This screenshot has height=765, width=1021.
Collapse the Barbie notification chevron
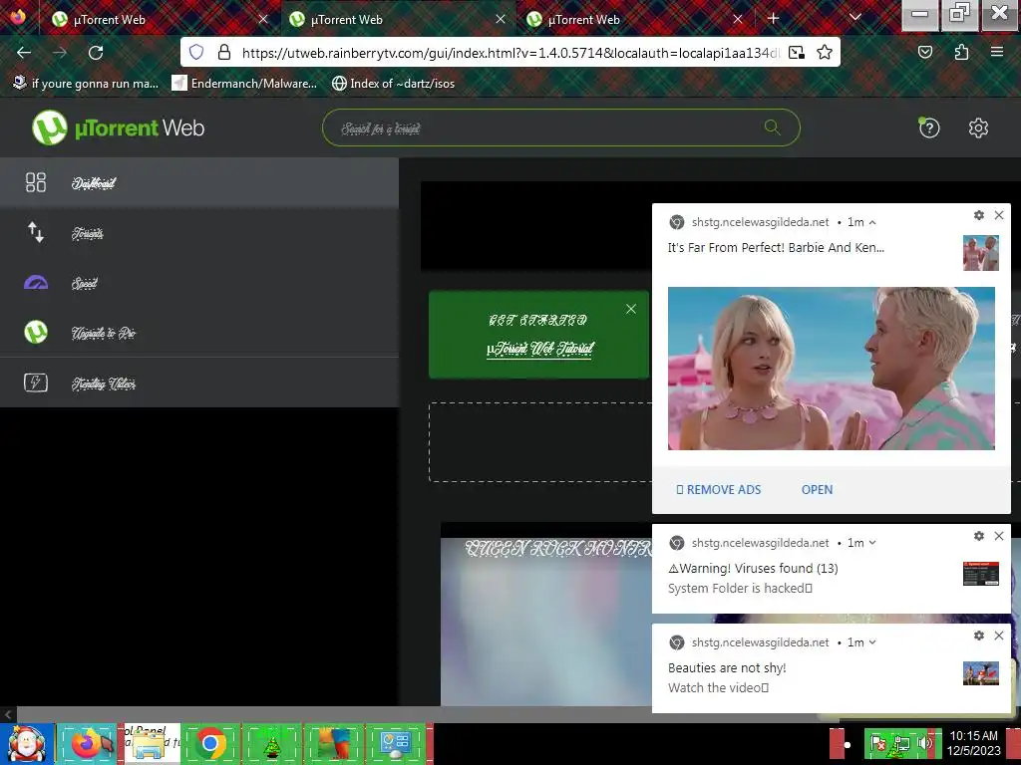[872, 222]
